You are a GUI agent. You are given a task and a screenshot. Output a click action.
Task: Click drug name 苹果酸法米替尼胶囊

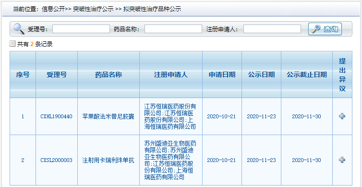pos(109,116)
